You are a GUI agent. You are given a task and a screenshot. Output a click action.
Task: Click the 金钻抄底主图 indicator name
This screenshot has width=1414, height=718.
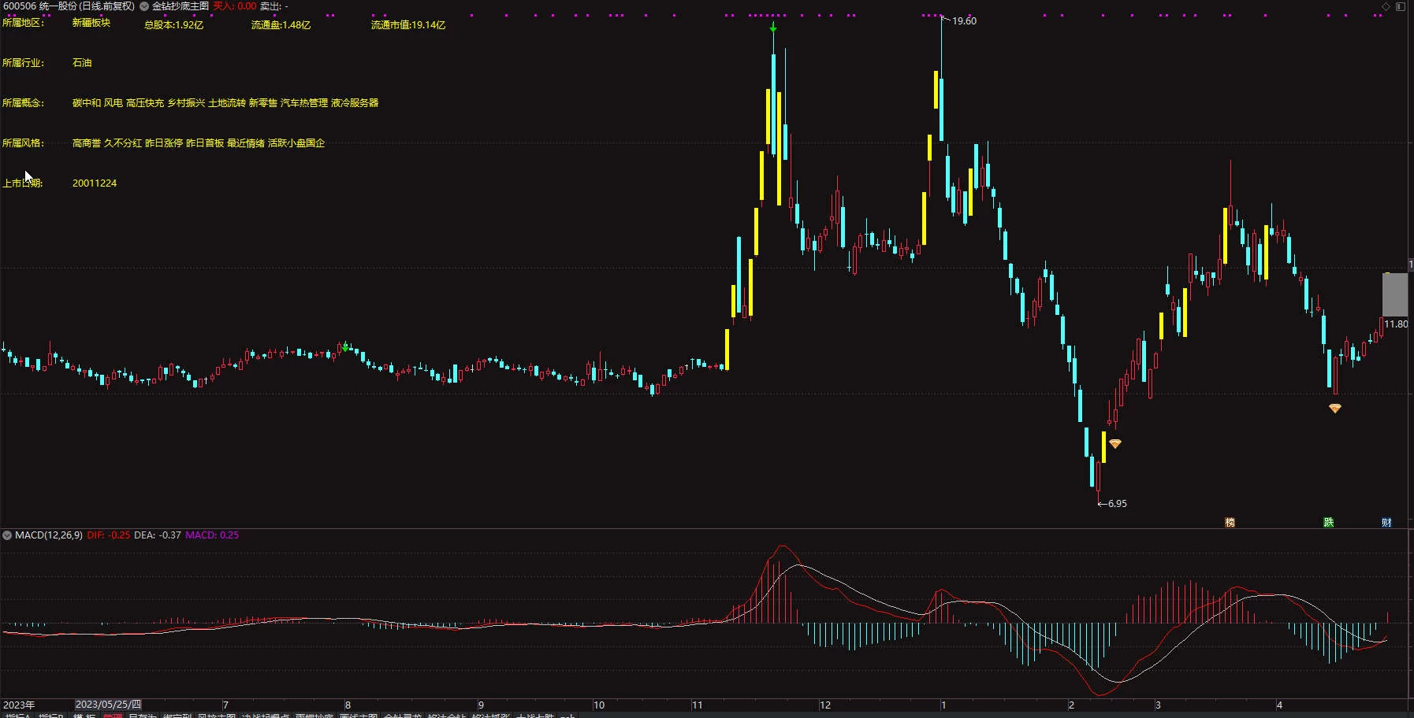coord(180,6)
